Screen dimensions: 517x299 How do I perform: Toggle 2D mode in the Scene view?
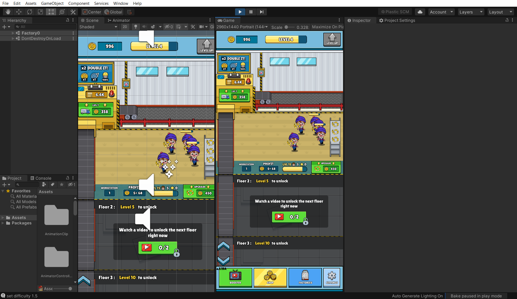pyautogui.click(x=125, y=27)
